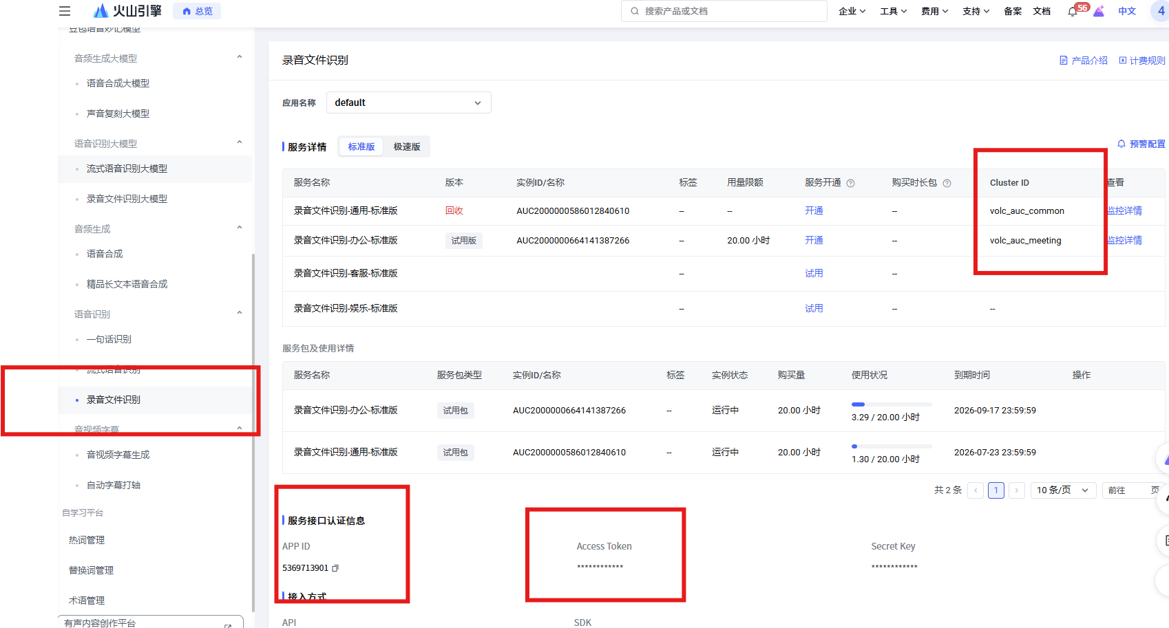The width and height of the screenshot is (1169, 628).
Task: Open the 产品介绍 document link
Action: pyautogui.click(x=1084, y=61)
